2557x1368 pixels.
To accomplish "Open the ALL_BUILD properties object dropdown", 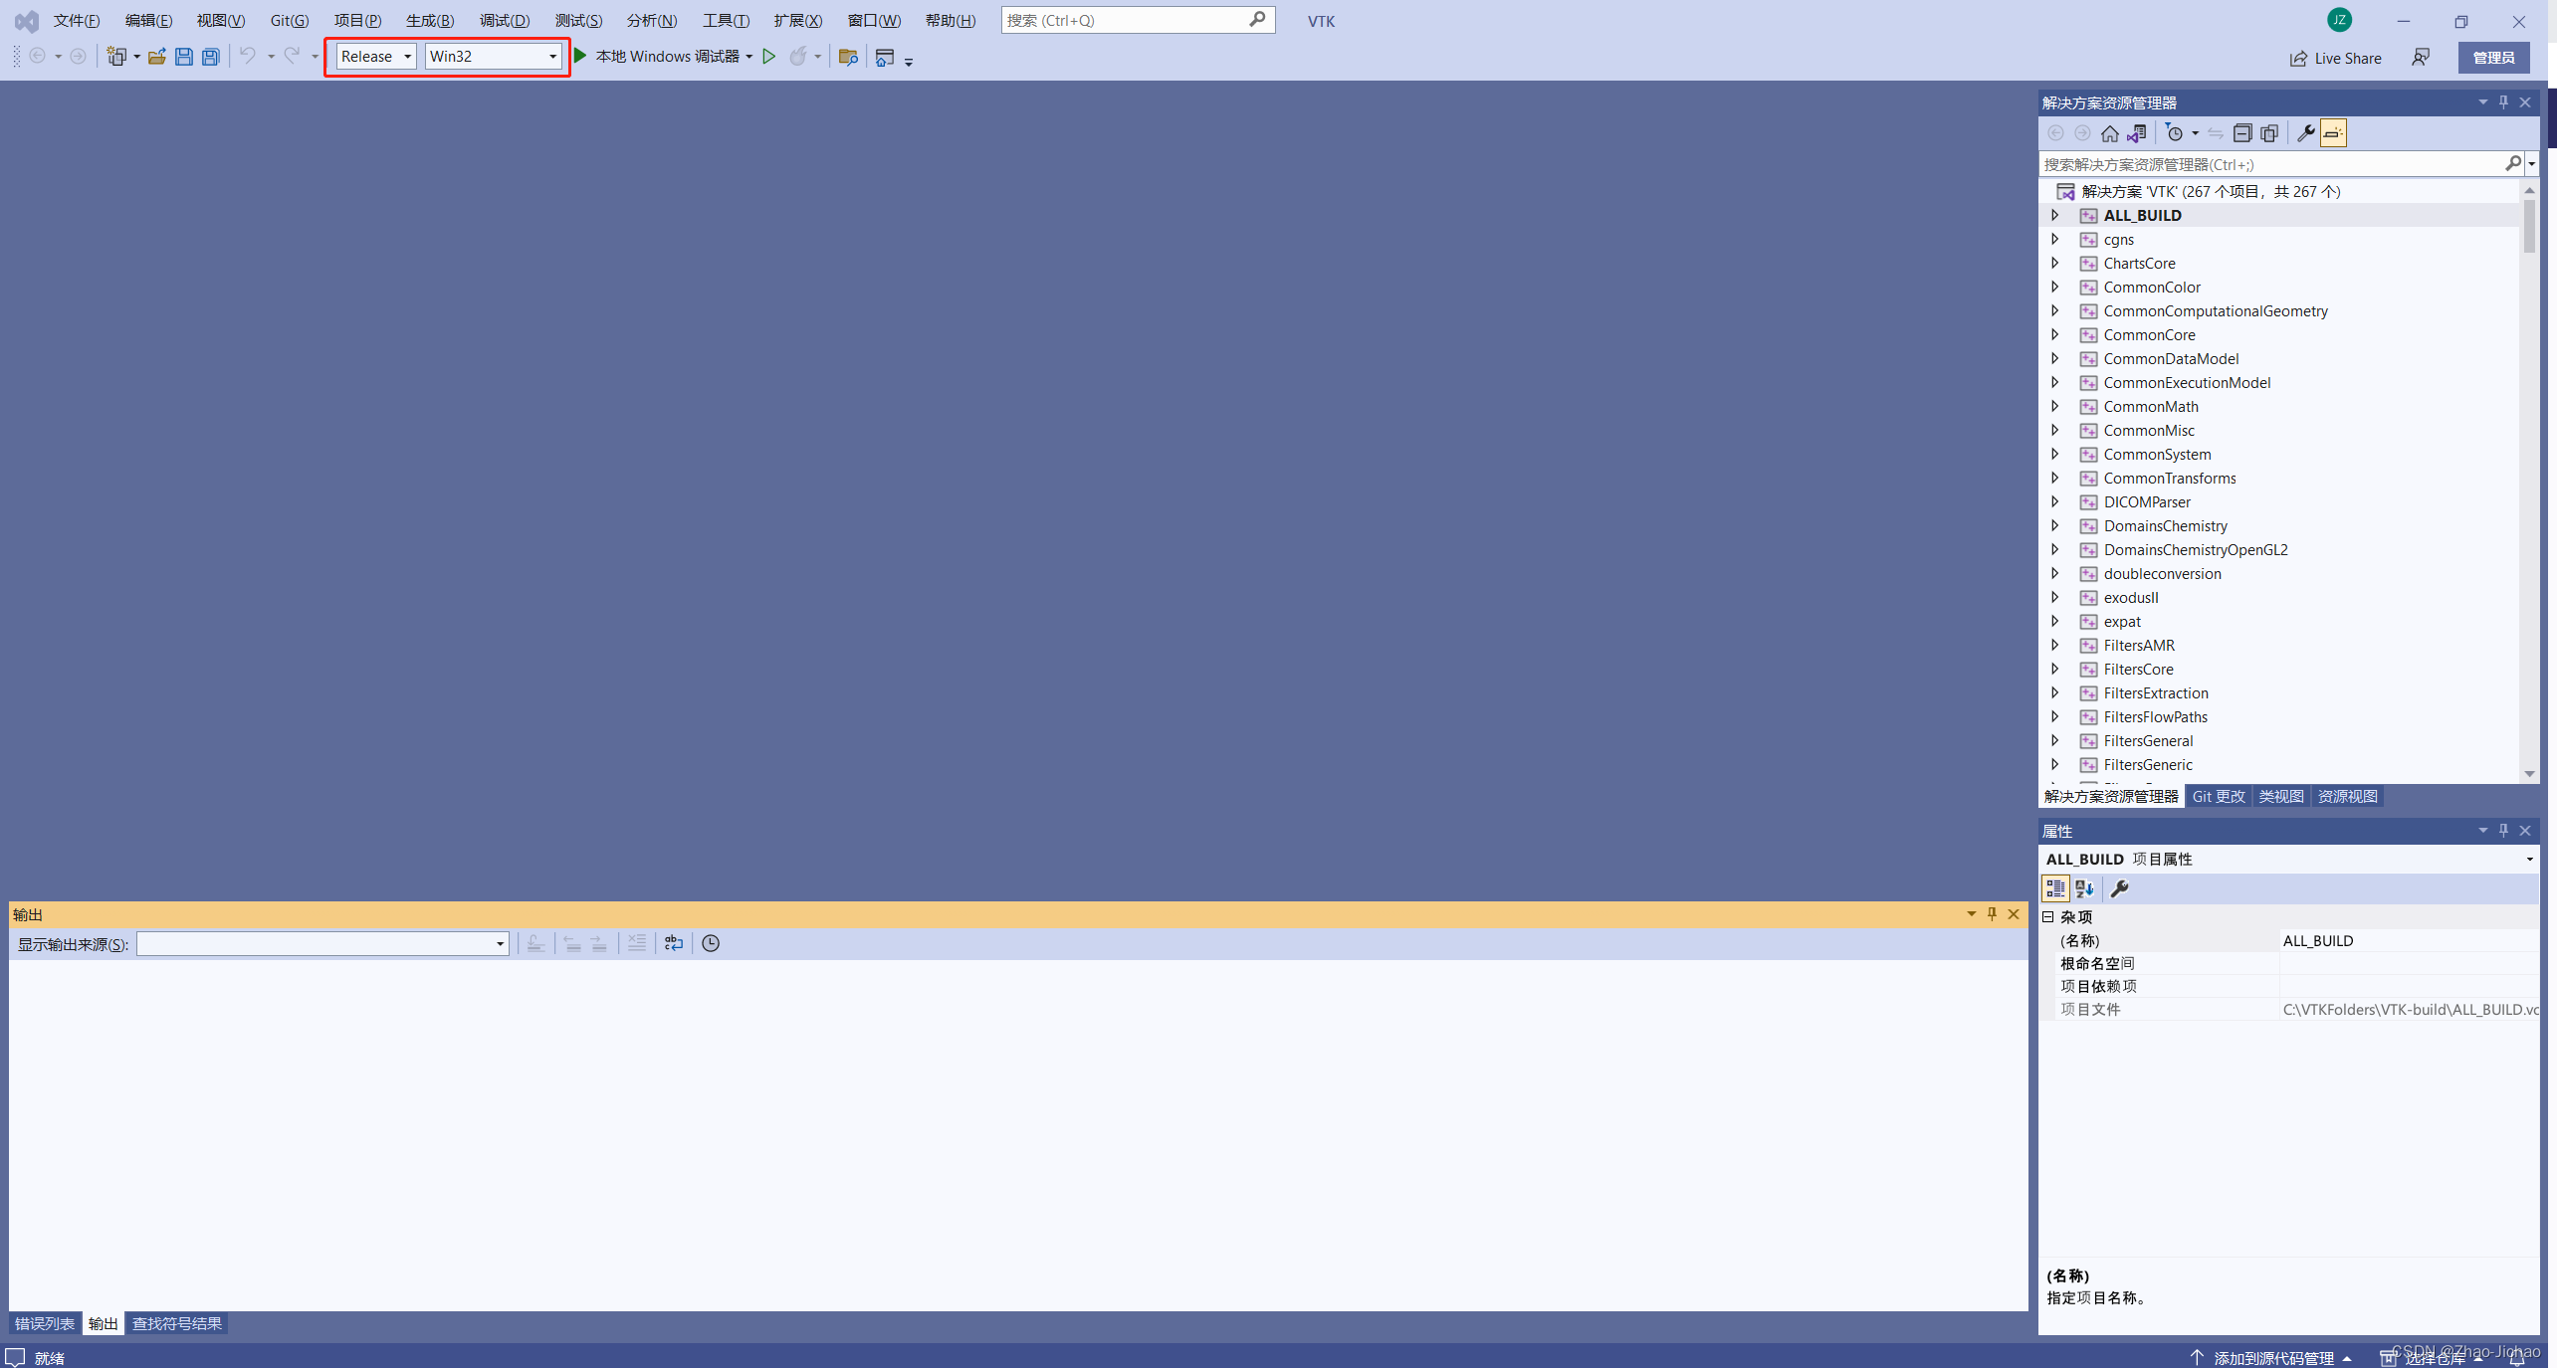I will click(x=2529, y=859).
